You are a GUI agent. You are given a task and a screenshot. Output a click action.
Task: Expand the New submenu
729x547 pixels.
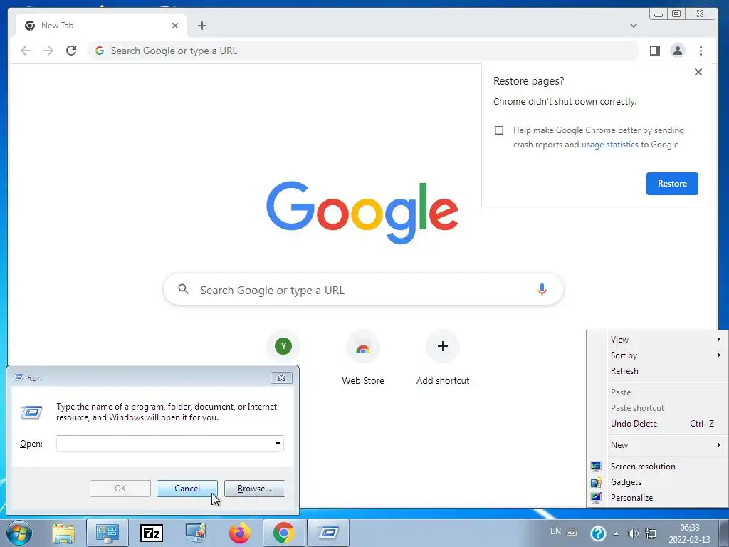click(x=656, y=444)
